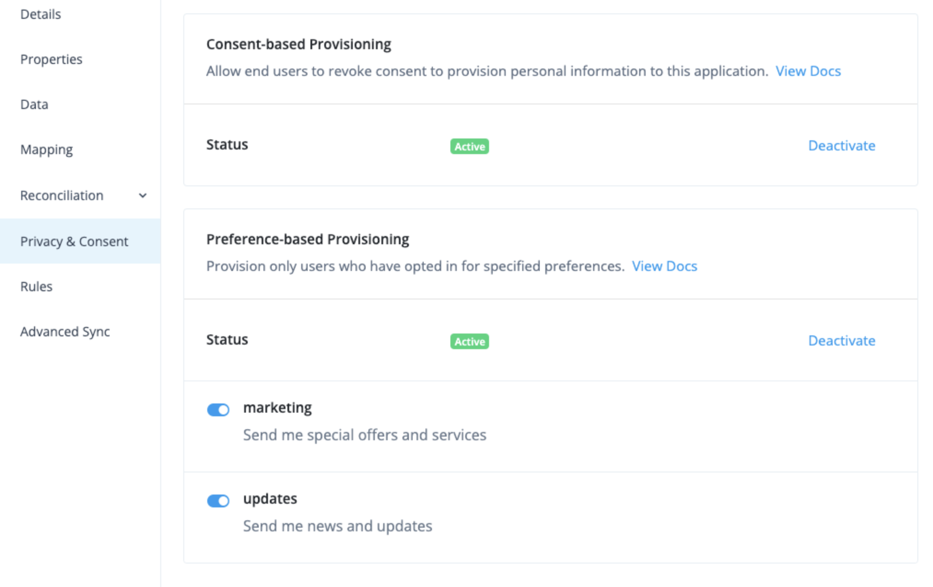933x587 pixels.
Task: Click the Send me news and updates text
Action: click(x=337, y=525)
